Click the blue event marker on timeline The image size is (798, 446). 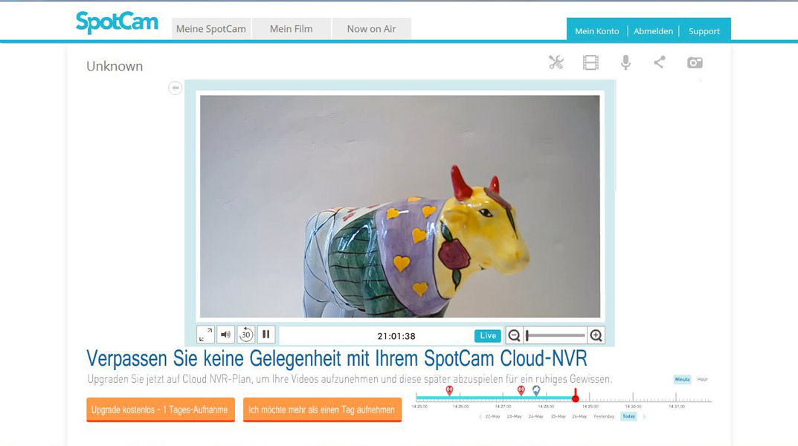(536, 390)
